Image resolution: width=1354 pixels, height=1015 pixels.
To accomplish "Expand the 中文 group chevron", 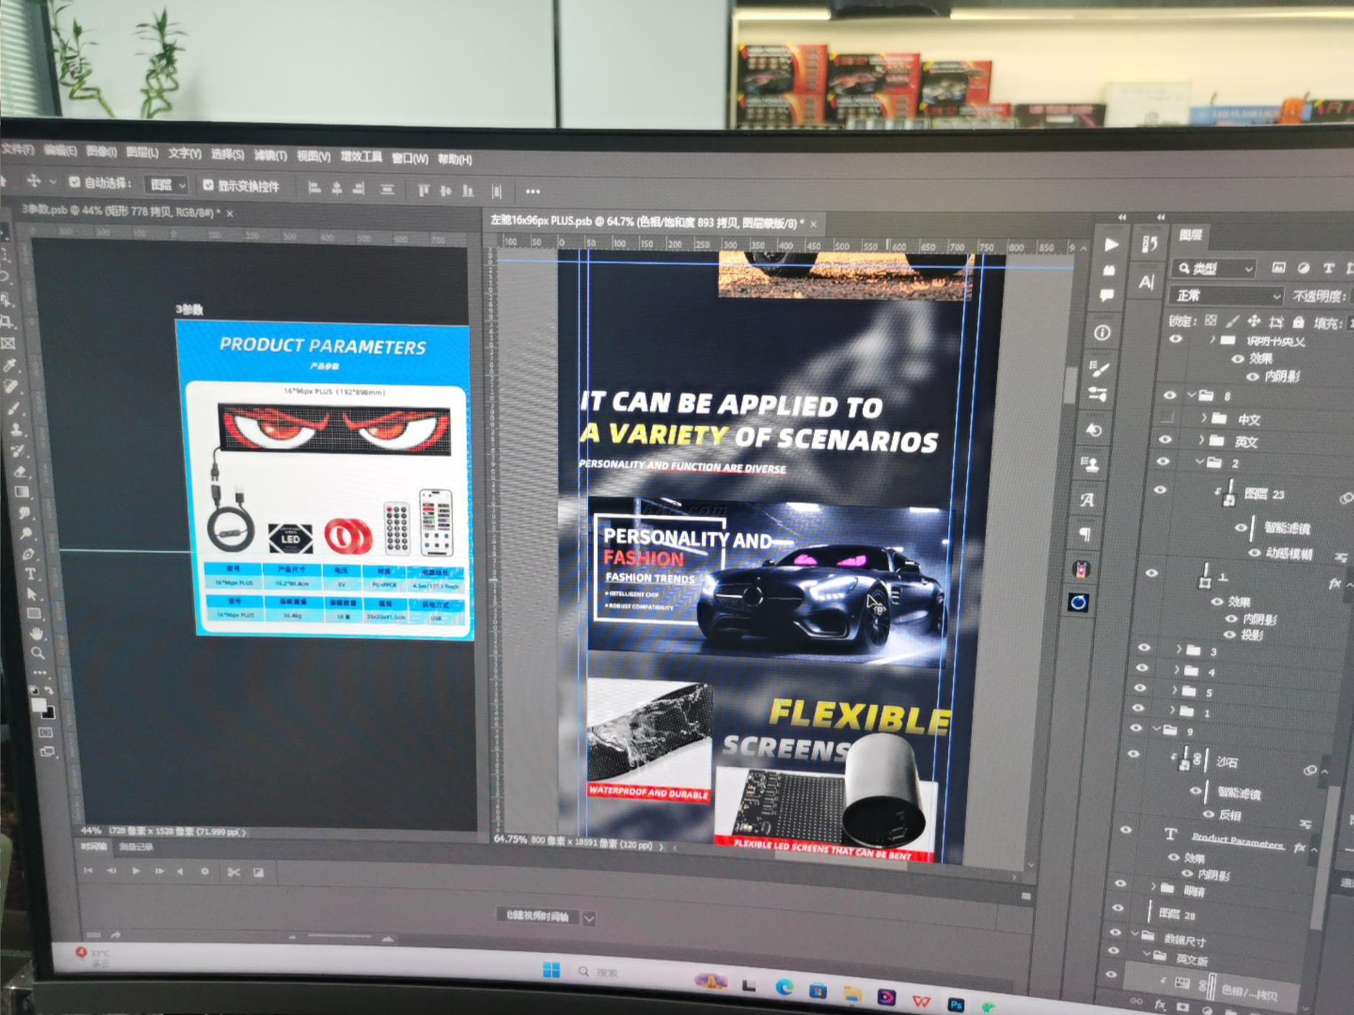I will pos(1203,418).
